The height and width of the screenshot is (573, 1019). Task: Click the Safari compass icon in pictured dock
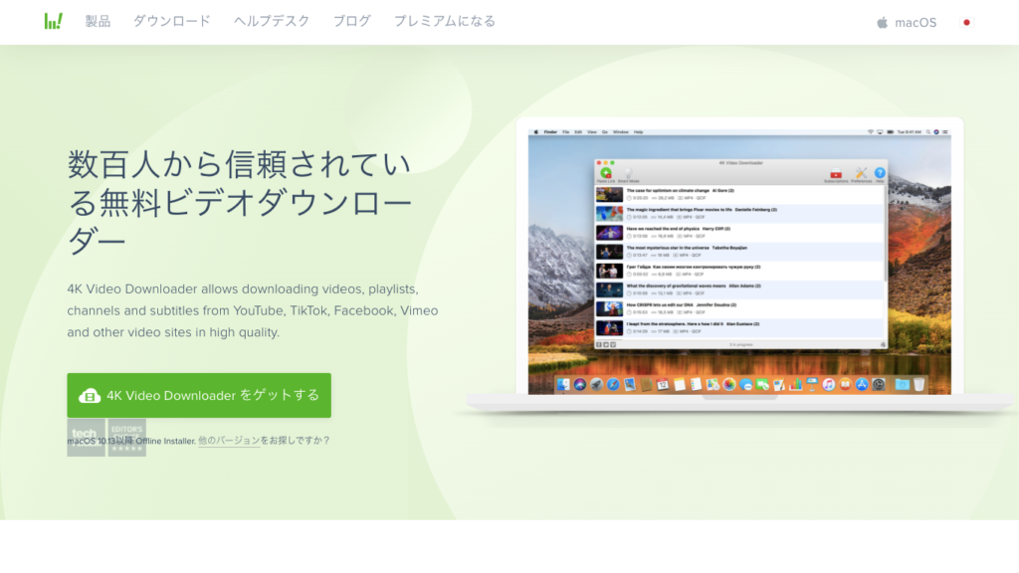[613, 385]
